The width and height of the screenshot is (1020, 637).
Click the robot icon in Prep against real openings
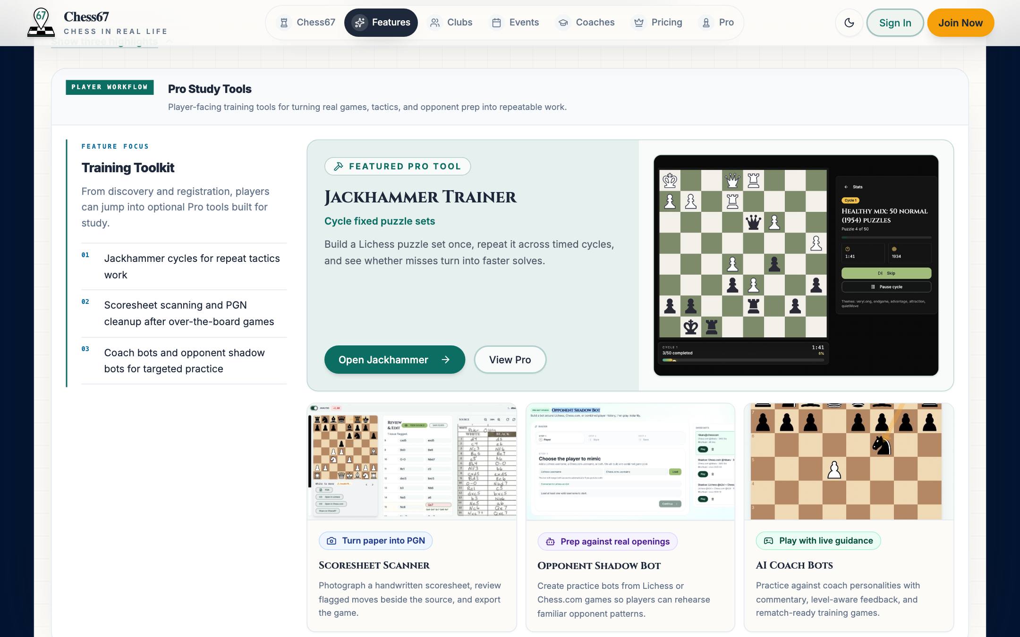tap(550, 542)
